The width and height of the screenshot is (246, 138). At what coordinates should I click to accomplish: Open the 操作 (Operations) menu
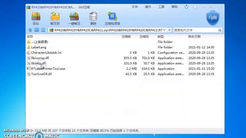point(148,7)
